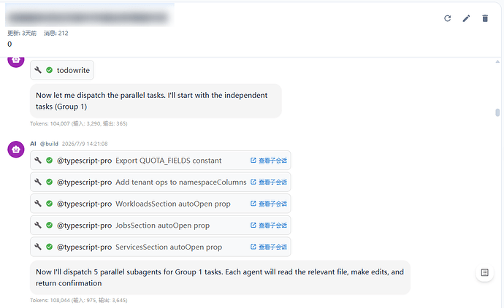The image size is (504, 308).
Task: Click external-link icon on JobsSection row
Action: coord(253,225)
